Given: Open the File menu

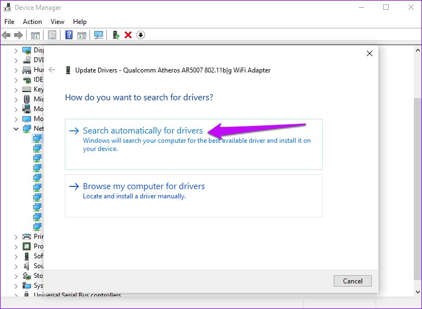Looking at the screenshot, I should coord(9,22).
